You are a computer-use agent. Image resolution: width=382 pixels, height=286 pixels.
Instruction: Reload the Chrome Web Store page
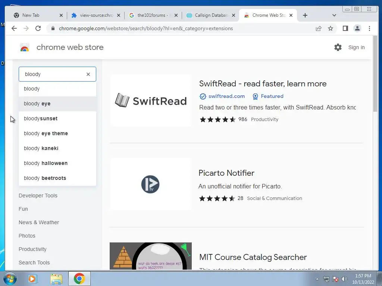tap(38, 28)
